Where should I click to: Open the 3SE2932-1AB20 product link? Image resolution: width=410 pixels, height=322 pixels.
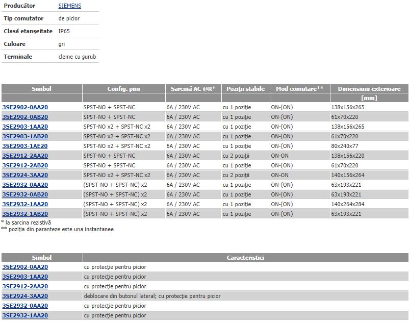pos(25,214)
